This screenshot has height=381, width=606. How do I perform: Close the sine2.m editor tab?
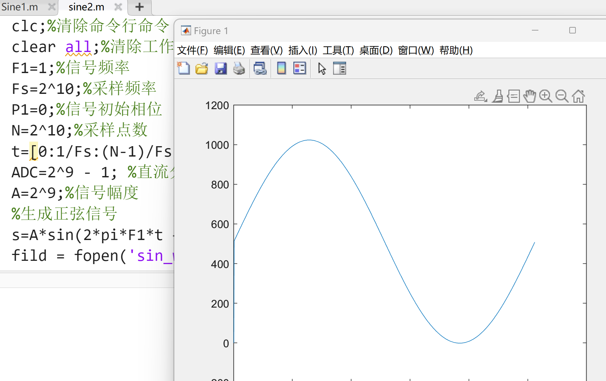click(118, 7)
